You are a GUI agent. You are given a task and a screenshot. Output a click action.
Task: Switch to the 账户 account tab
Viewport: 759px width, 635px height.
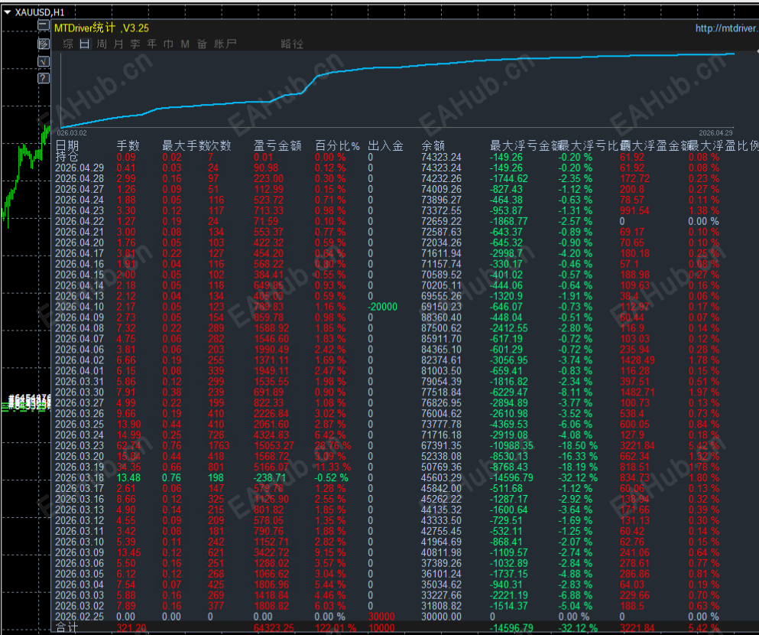[x=225, y=44]
